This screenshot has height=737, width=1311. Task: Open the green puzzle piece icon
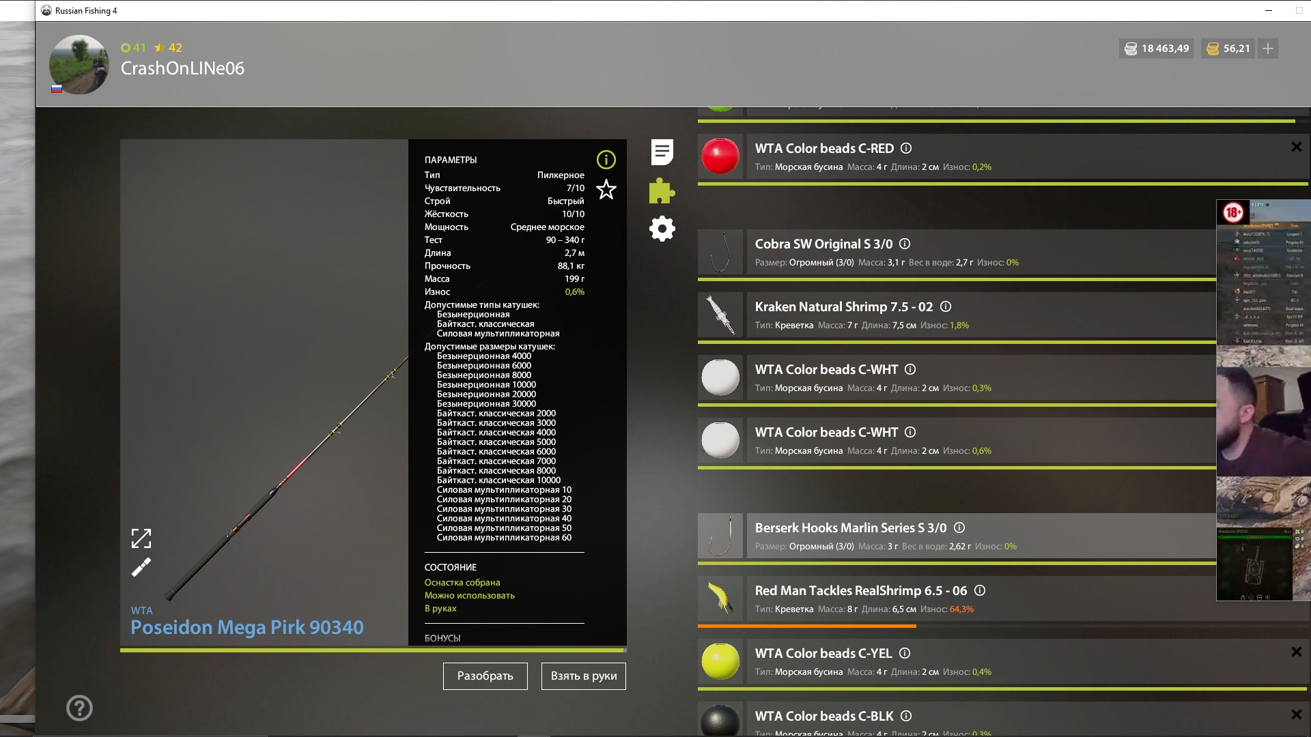(662, 191)
